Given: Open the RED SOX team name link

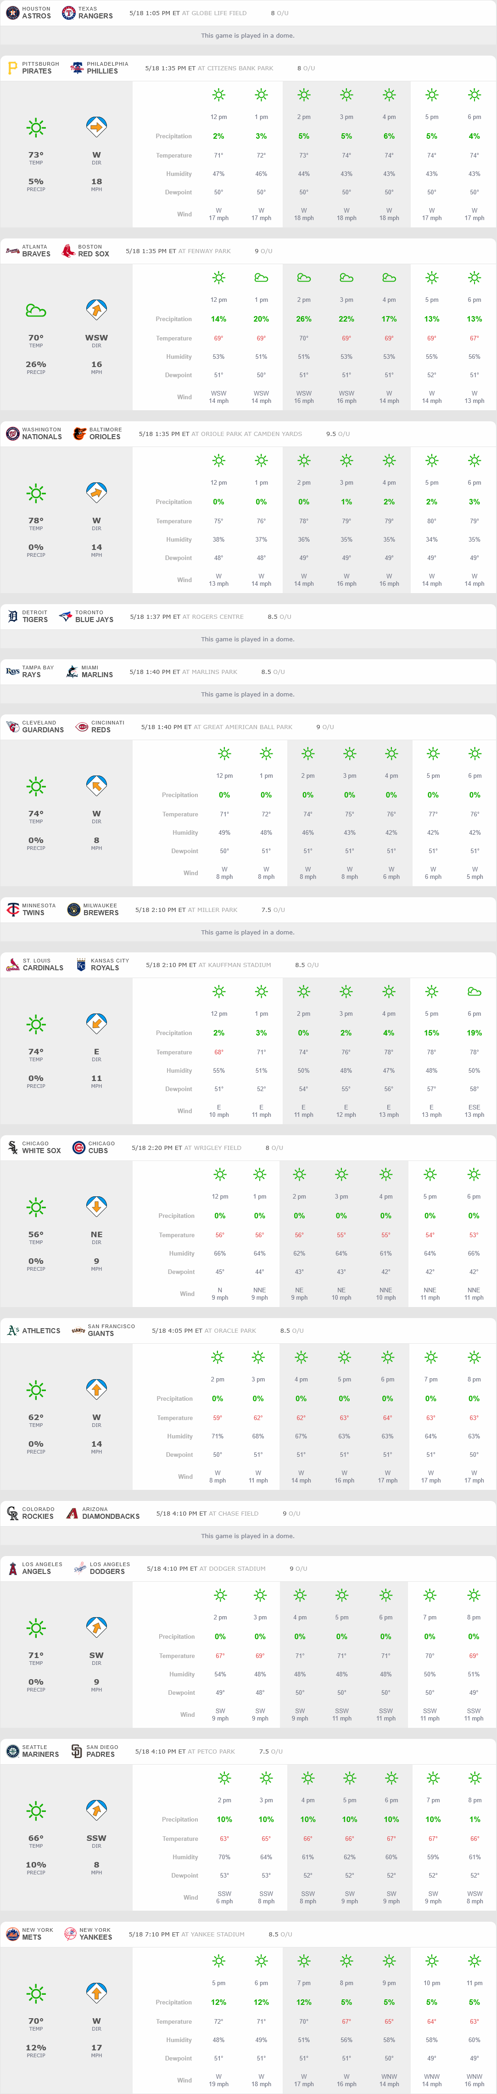Looking at the screenshot, I should tap(94, 255).
